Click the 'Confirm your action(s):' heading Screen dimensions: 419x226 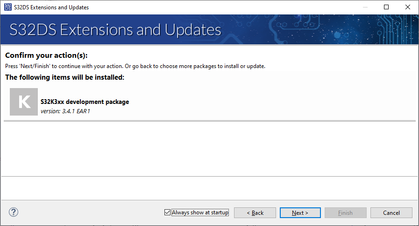point(46,55)
